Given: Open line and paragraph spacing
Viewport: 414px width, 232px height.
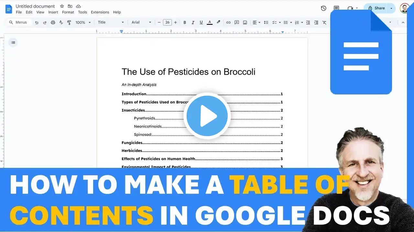Looking at the screenshot, I should pos(266,23).
